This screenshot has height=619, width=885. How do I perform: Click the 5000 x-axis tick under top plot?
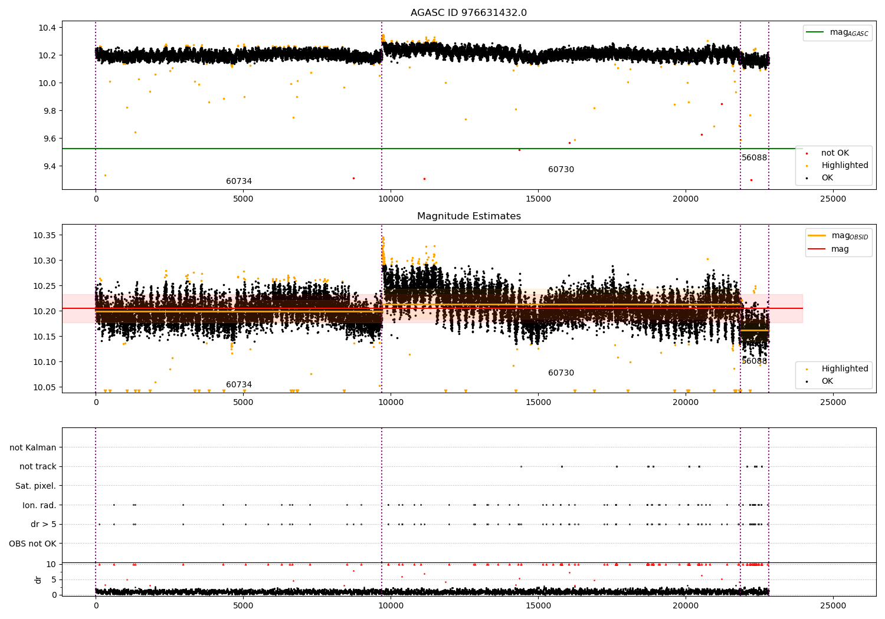[x=243, y=199]
